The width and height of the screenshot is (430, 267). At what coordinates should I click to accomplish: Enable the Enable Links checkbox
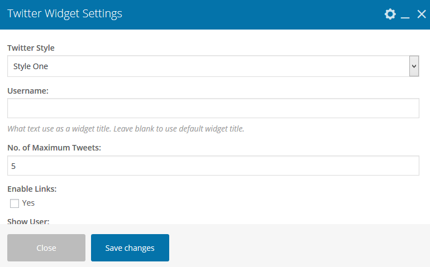[15, 203]
